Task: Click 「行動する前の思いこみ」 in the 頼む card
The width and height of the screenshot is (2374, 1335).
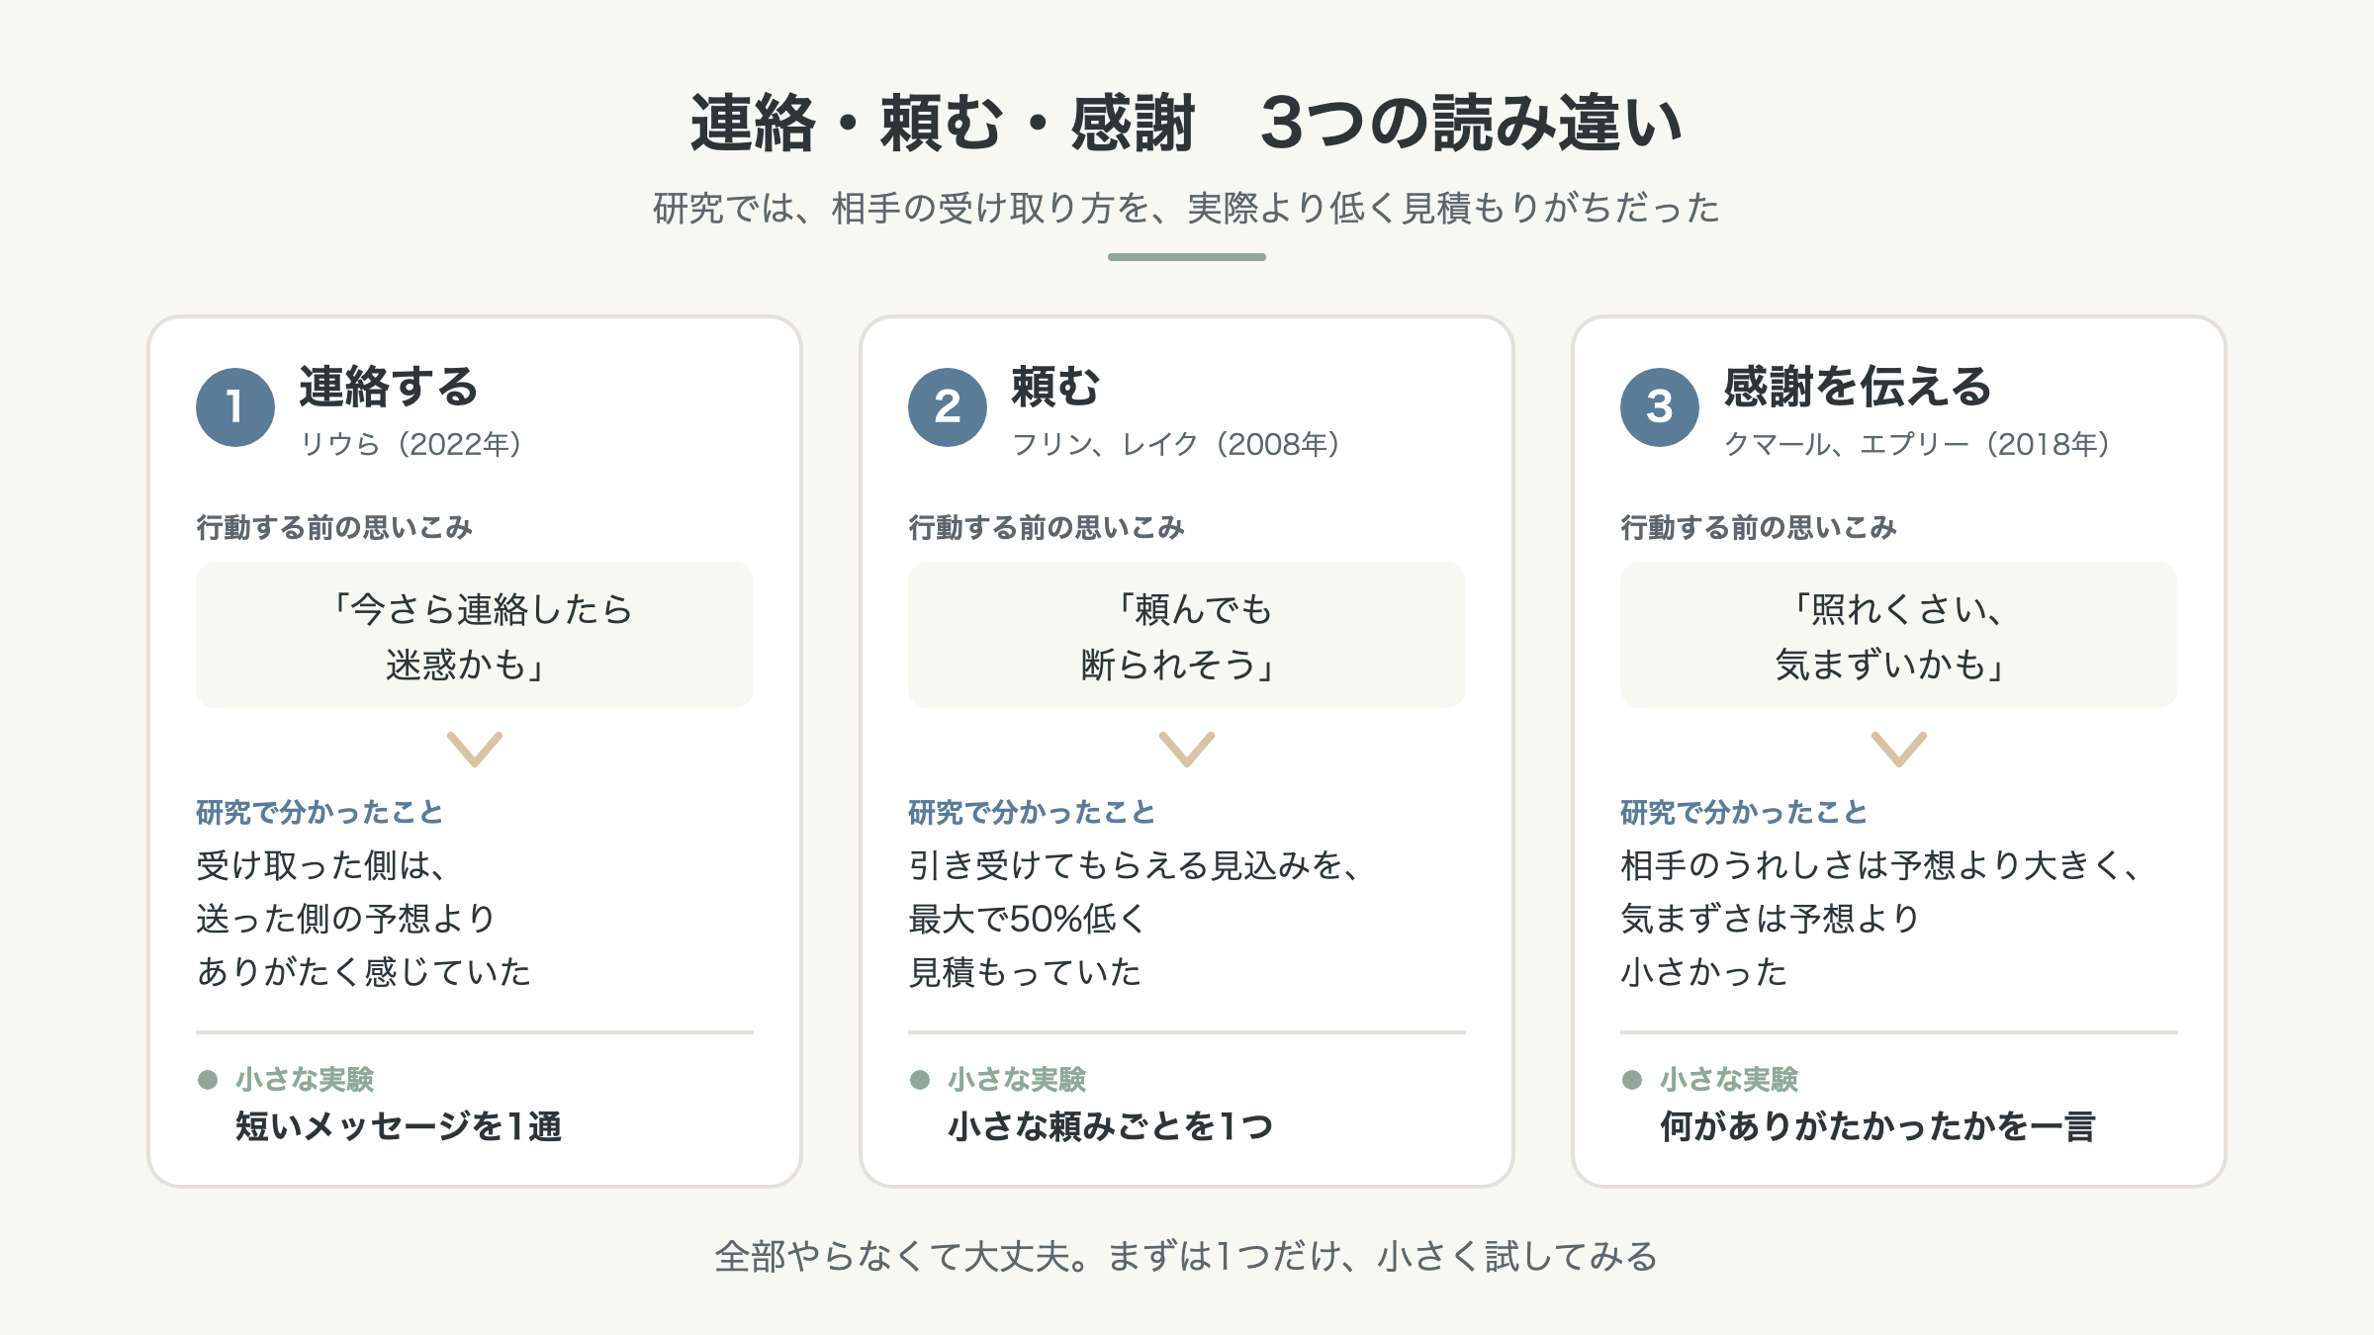Action: 1047,527
